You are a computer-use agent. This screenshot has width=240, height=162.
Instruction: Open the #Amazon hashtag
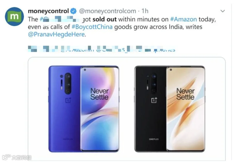click(183, 19)
